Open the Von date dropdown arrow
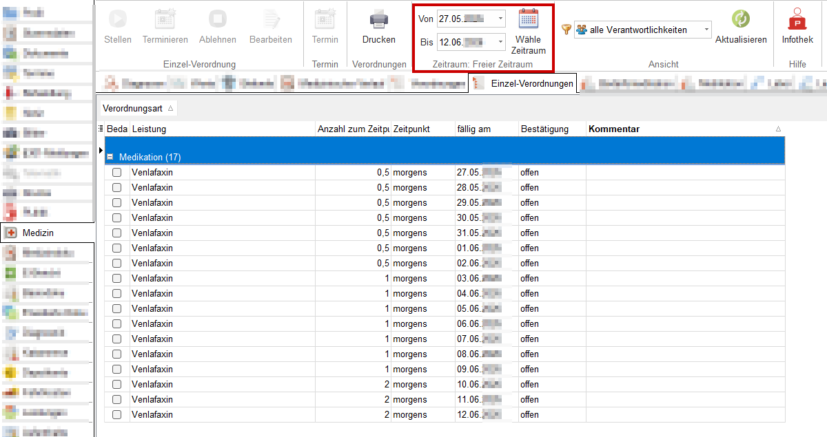 tap(500, 19)
